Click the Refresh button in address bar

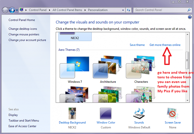click(128, 10)
